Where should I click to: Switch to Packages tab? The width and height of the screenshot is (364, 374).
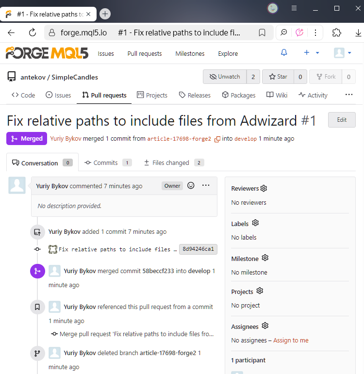(238, 95)
